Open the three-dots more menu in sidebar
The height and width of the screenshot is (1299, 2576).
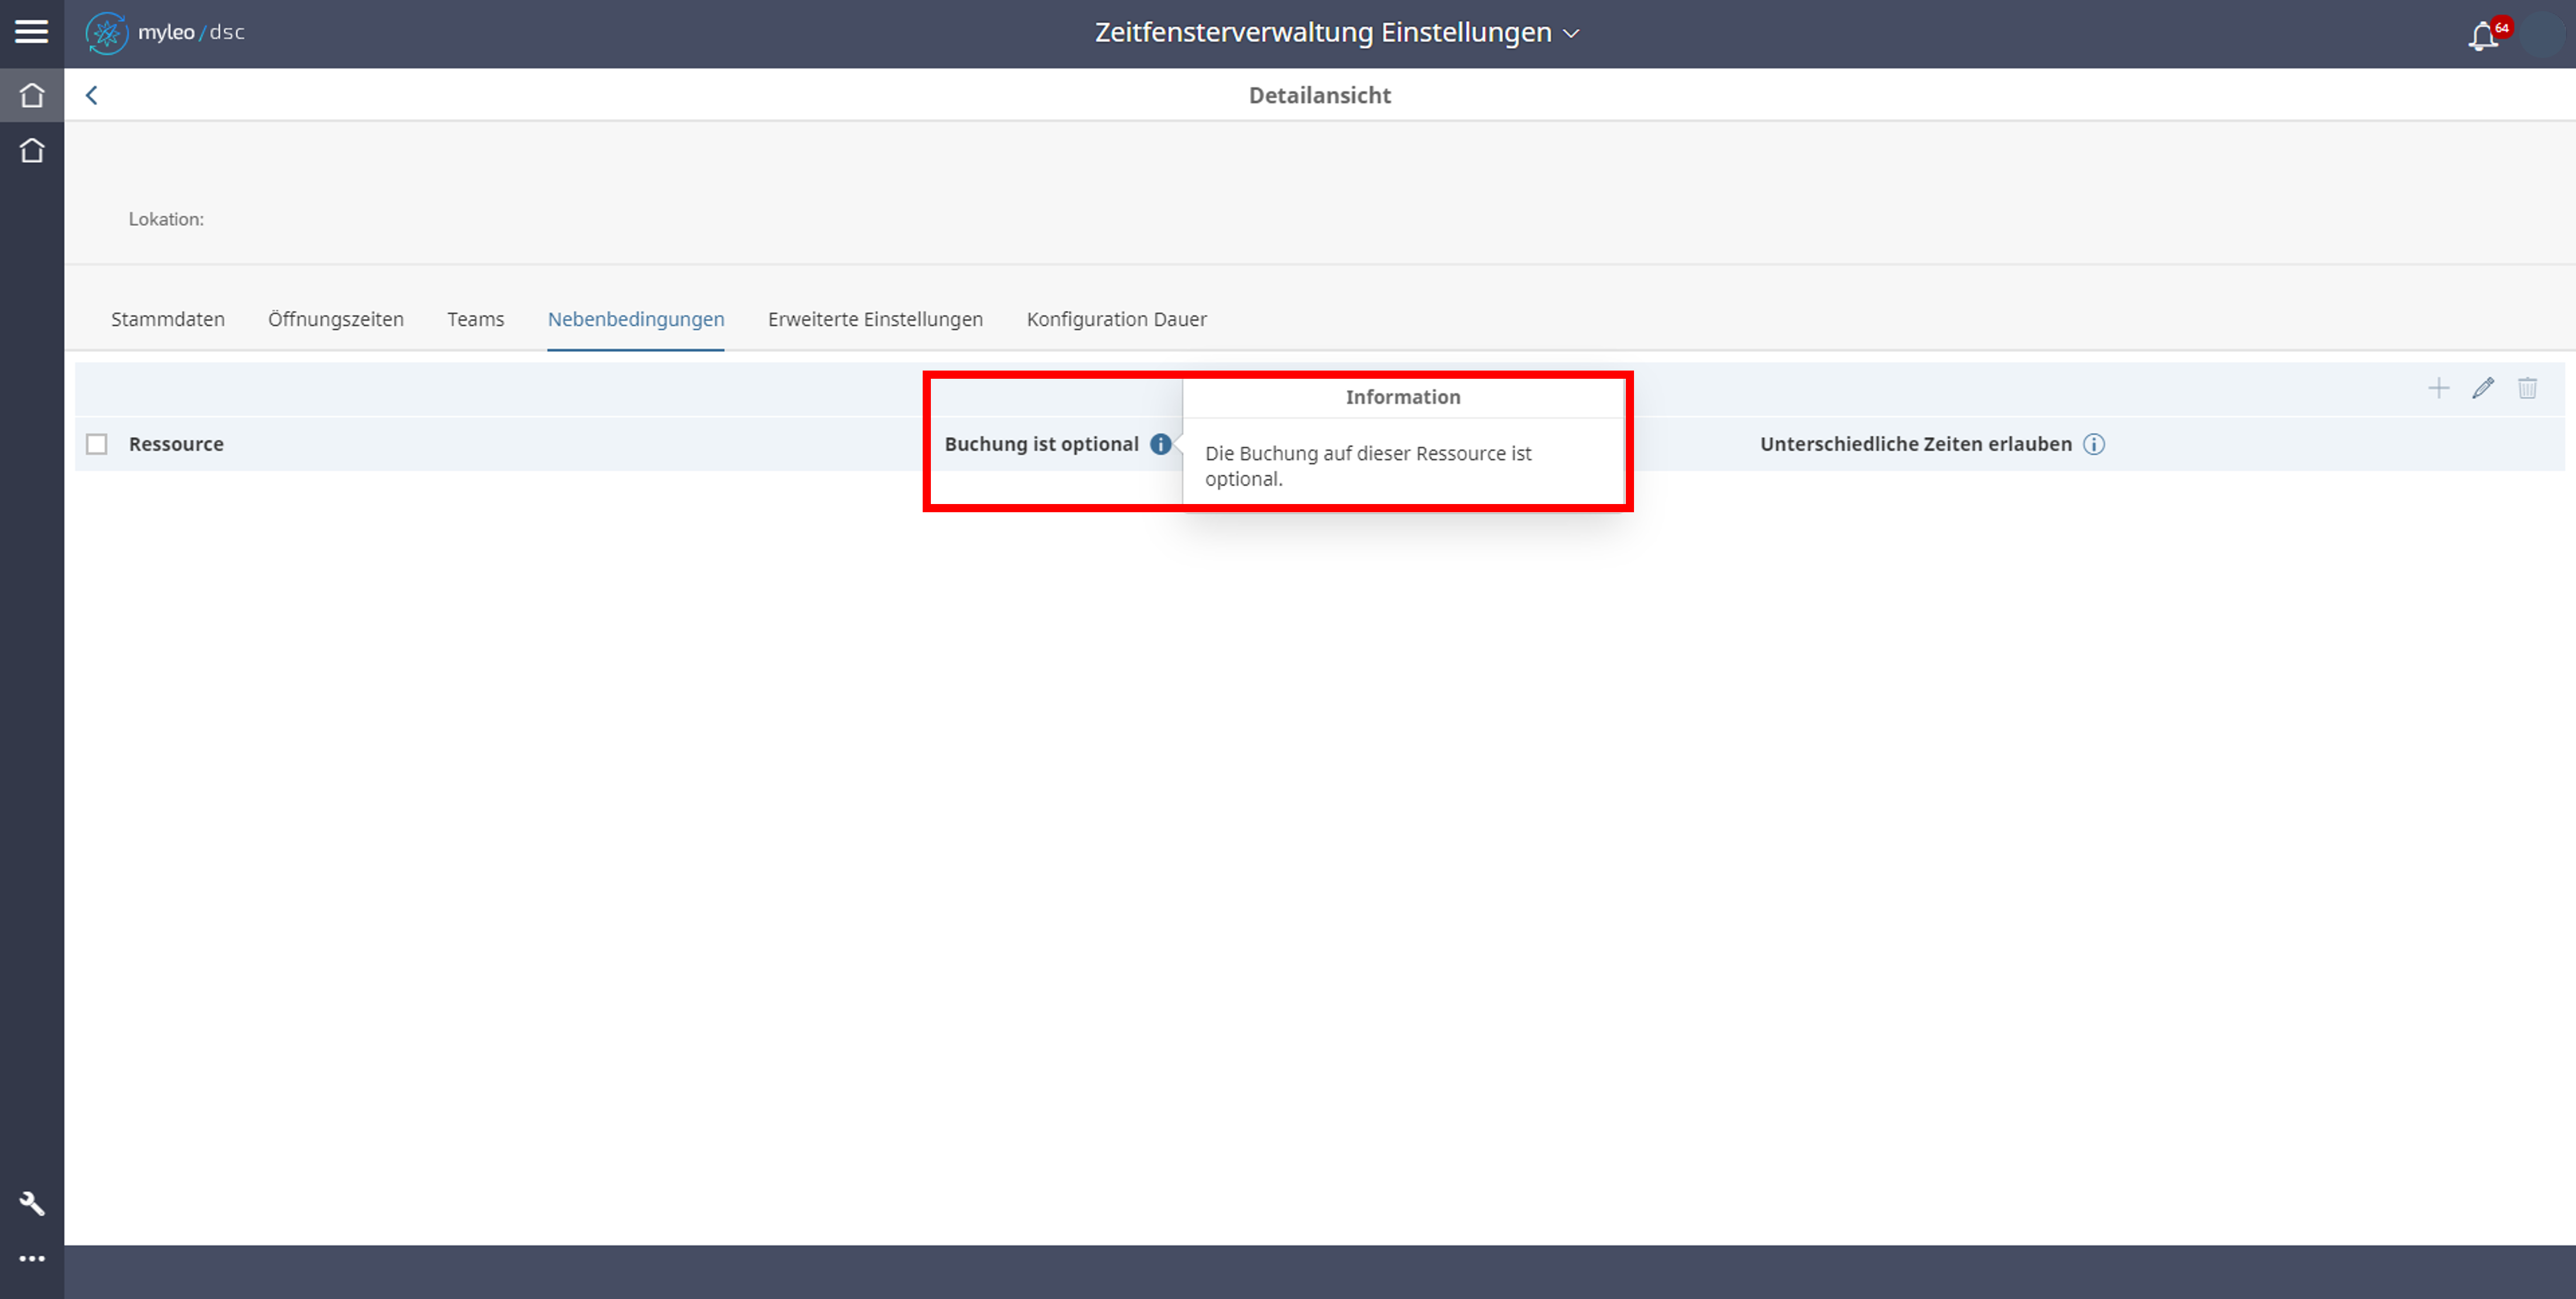(x=32, y=1258)
